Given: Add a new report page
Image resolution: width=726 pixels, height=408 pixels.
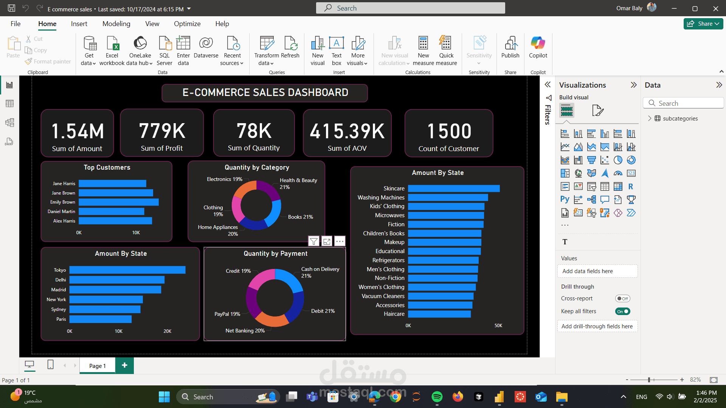Looking at the screenshot, I should [124, 365].
